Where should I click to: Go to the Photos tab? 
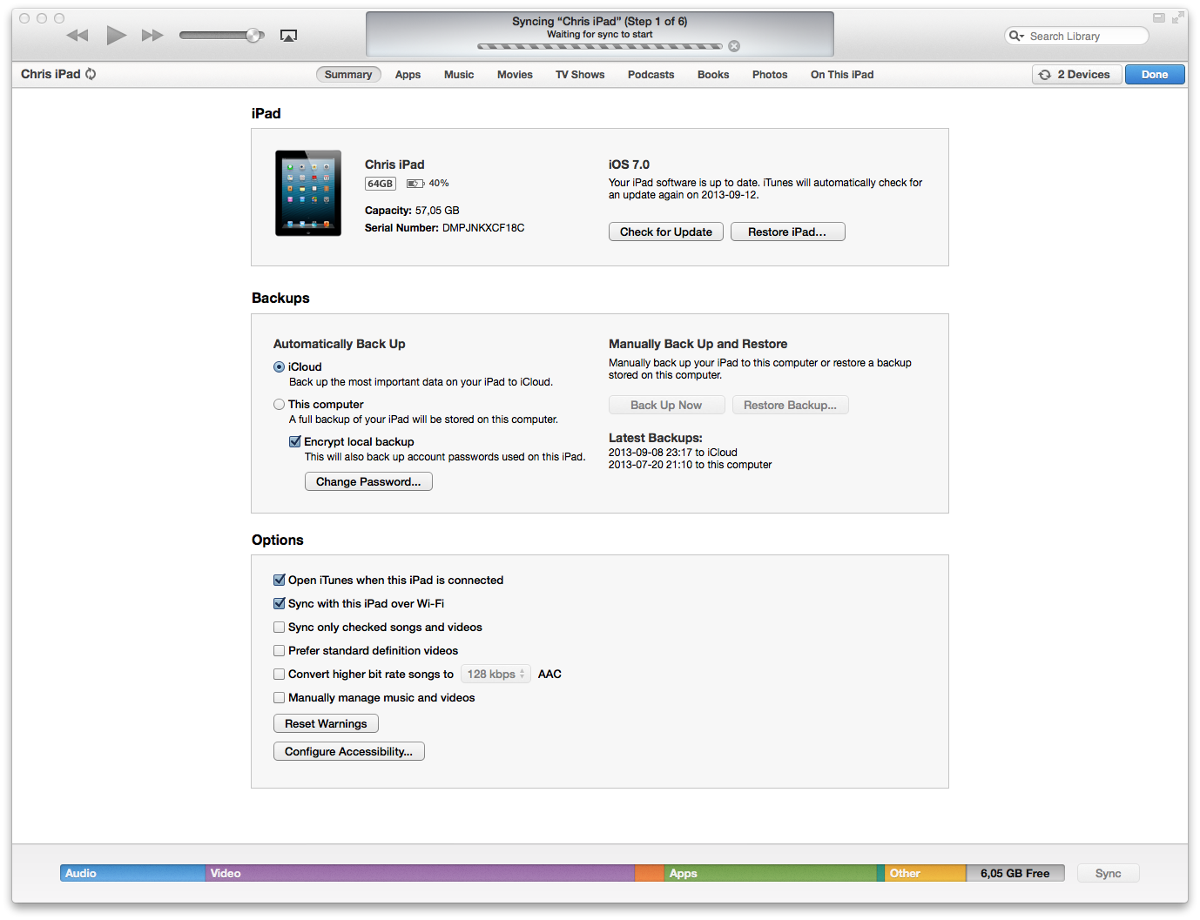pyautogui.click(x=770, y=75)
